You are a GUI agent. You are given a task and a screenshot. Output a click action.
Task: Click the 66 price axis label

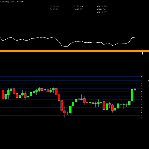[142, 91]
